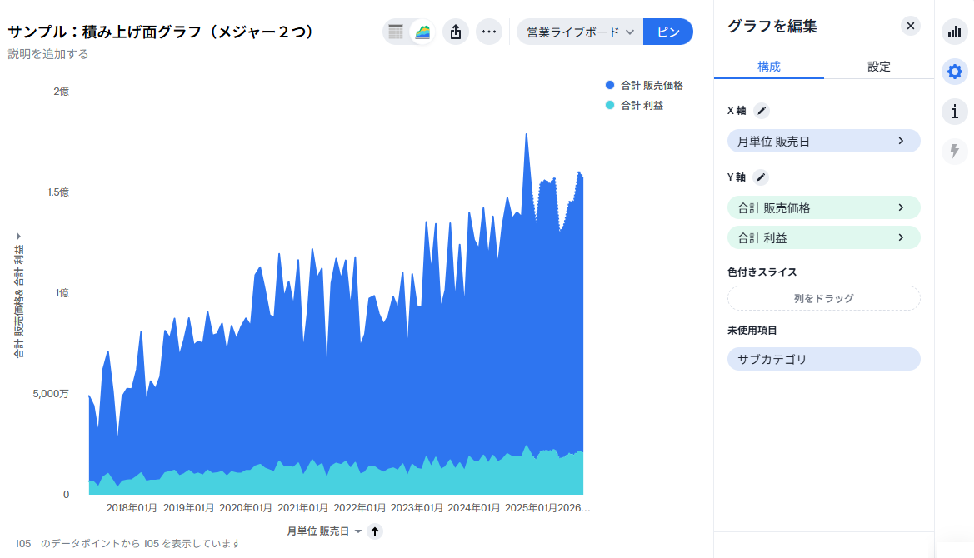Open chart type icon in sidebar
Screen dimensions: 974x558
tap(954, 32)
